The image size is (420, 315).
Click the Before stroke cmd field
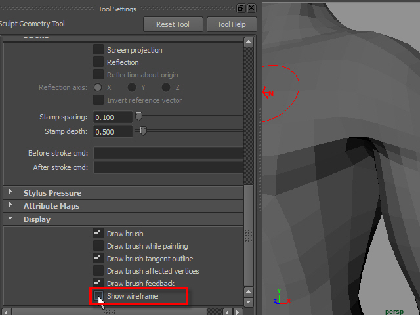tap(169, 153)
